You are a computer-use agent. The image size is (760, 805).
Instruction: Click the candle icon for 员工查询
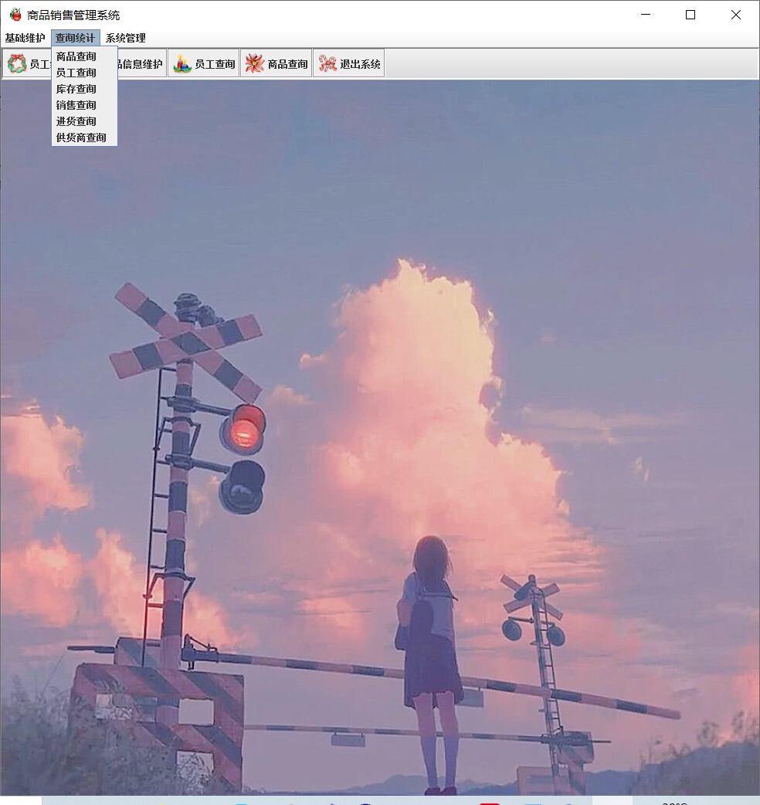(182, 63)
